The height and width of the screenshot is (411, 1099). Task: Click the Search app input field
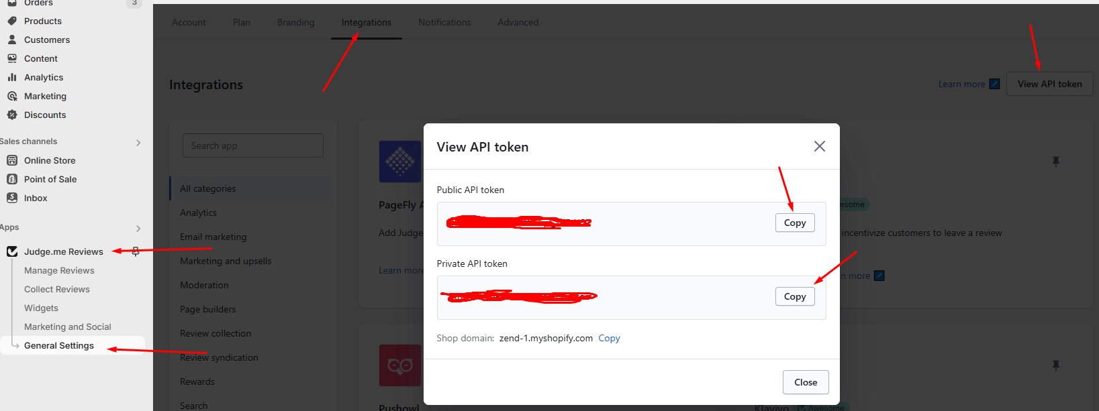pos(253,145)
